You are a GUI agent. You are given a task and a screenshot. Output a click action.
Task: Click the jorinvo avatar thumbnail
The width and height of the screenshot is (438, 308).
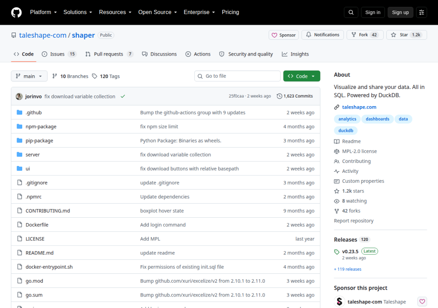pos(19,96)
